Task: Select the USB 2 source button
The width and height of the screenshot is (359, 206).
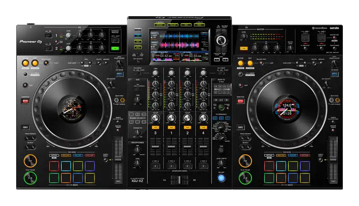Action: click(138, 48)
